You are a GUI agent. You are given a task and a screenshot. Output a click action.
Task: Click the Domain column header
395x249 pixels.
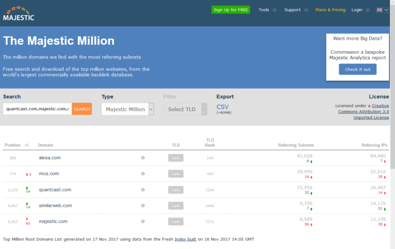[x=46, y=145]
